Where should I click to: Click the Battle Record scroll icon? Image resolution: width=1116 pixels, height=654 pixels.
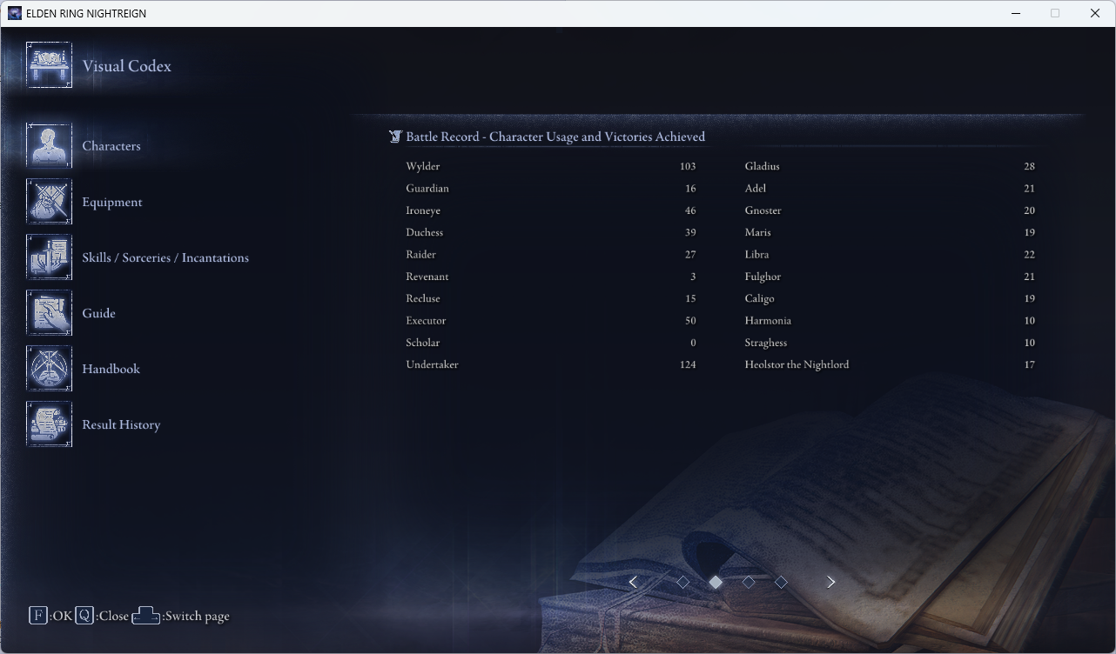(395, 137)
